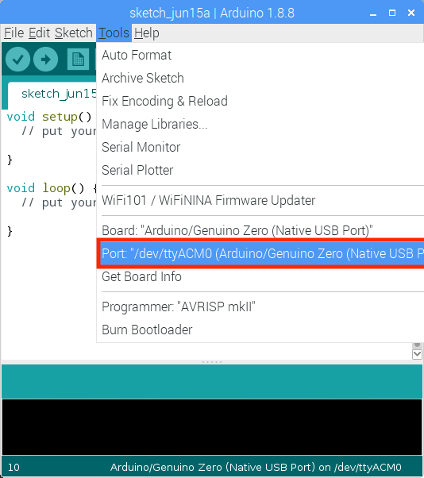
Task: Close the open Tools menu
Action: click(x=114, y=33)
